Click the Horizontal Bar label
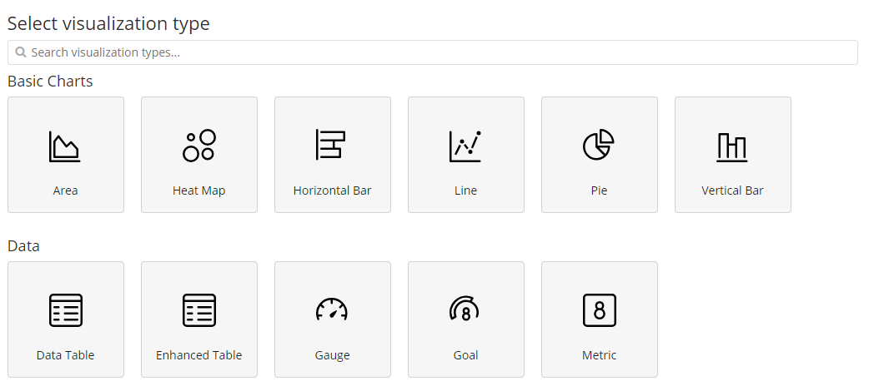This screenshot has height=391, width=869. 332,191
